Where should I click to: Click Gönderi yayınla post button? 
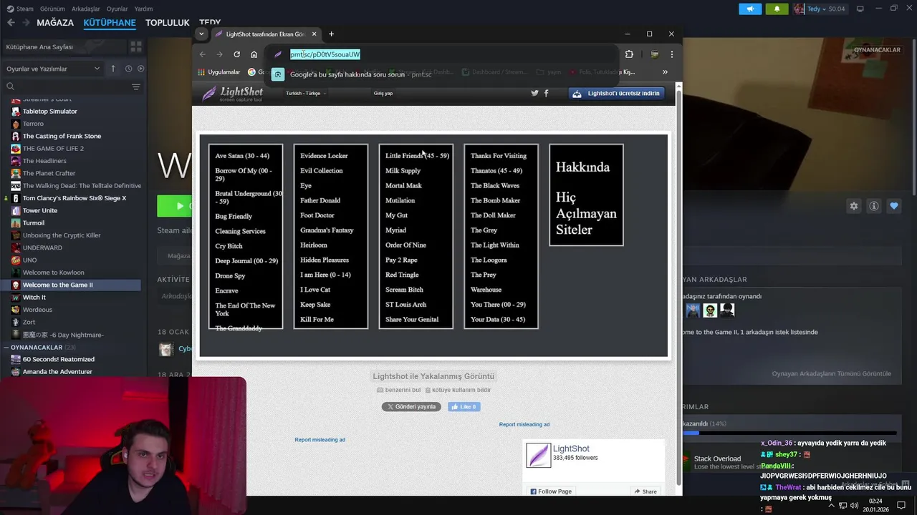411,406
